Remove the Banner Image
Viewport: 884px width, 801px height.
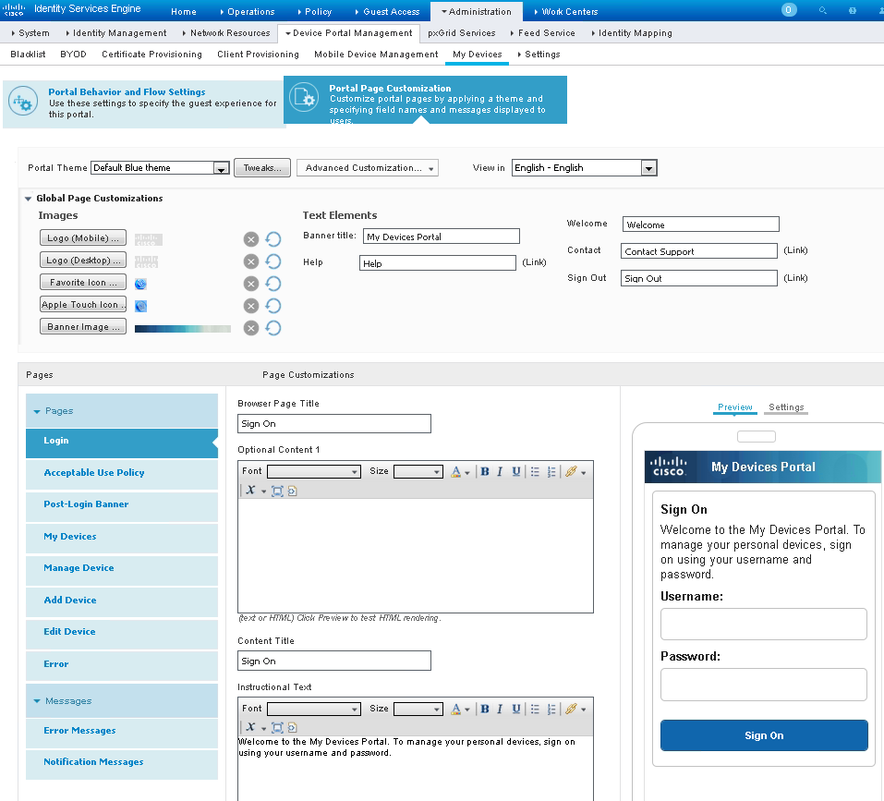point(251,328)
